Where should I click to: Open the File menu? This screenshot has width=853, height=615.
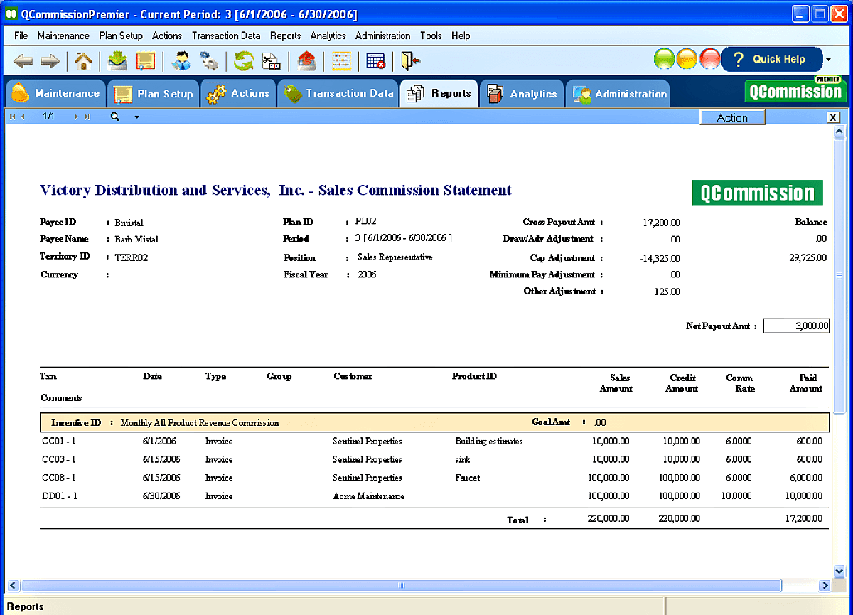(21, 36)
